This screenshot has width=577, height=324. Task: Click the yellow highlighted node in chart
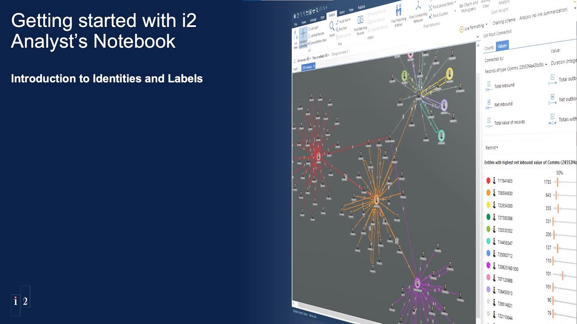(x=449, y=74)
